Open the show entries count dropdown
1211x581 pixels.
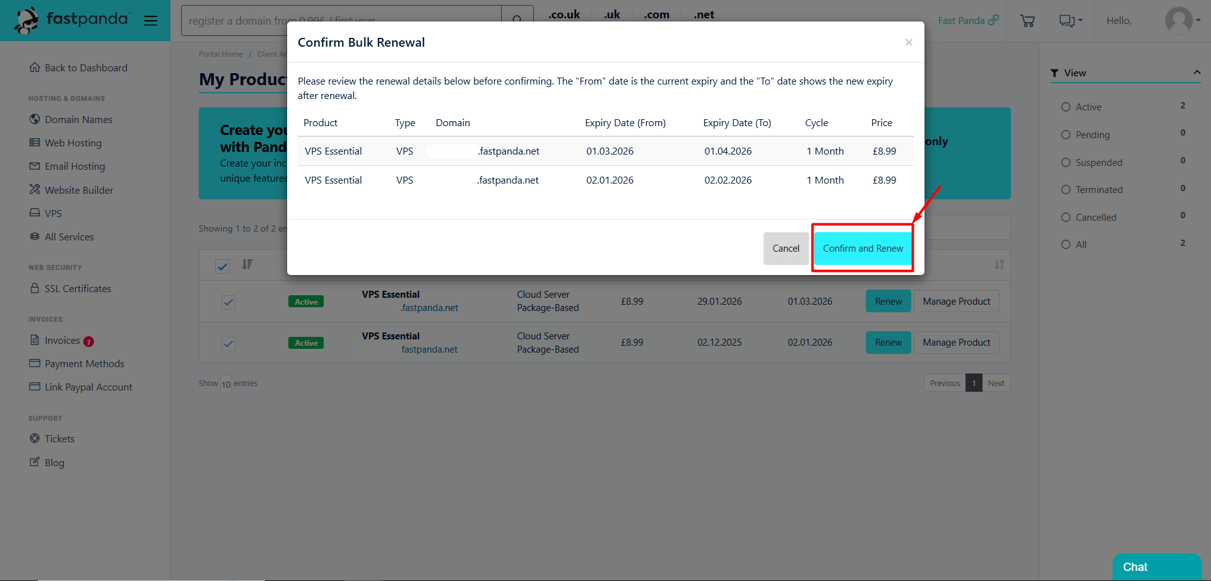click(226, 384)
